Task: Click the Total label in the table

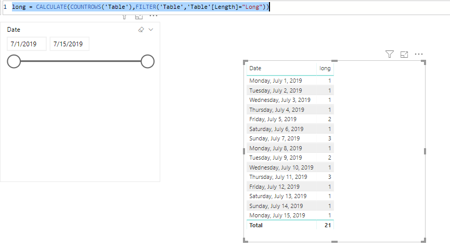Action: [x=256, y=225]
